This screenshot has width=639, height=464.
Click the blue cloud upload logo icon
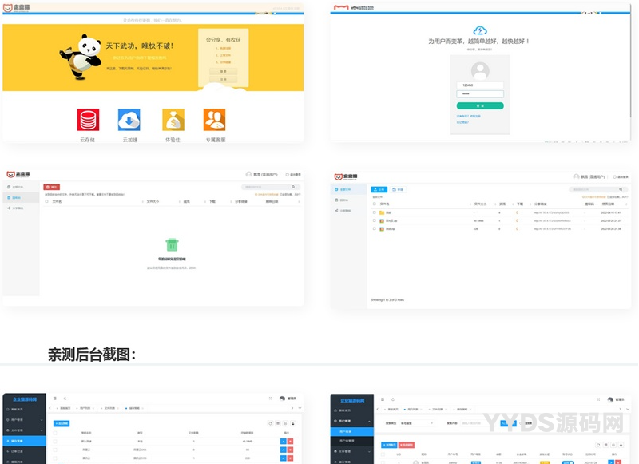(x=479, y=30)
